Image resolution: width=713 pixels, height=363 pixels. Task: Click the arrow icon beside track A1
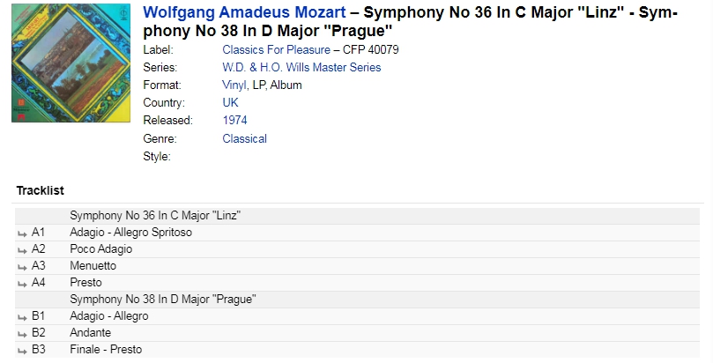[x=22, y=234]
